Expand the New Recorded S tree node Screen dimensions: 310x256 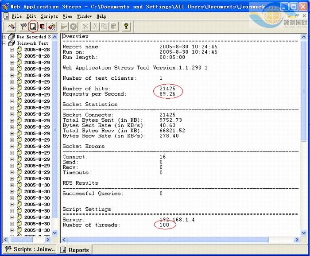pos(4,37)
